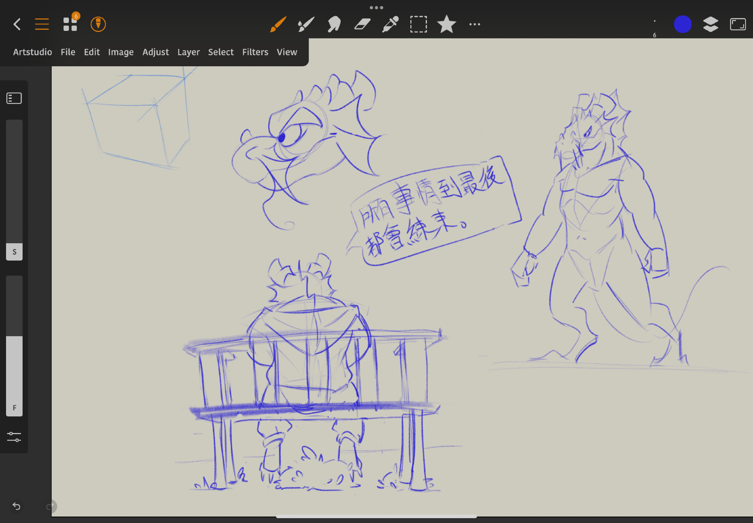Toggle fullscreen canvas view
The height and width of the screenshot is (523, 753).
(738, 24)
